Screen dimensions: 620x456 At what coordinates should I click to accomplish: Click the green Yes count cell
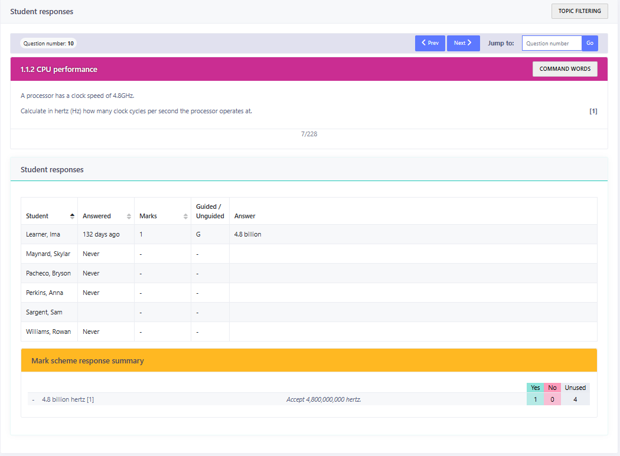tap(535, 399)
